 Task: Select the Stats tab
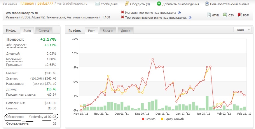[27, 31]
